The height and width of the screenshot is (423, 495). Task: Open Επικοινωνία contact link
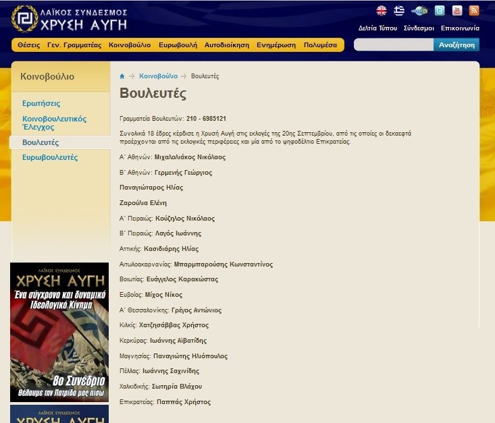point(460,28)
